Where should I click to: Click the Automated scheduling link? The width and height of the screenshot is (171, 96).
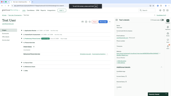click(x=99, y=54)
